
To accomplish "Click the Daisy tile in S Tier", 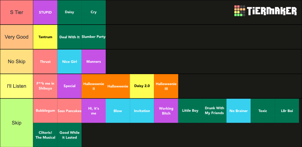I will (69, 12).
